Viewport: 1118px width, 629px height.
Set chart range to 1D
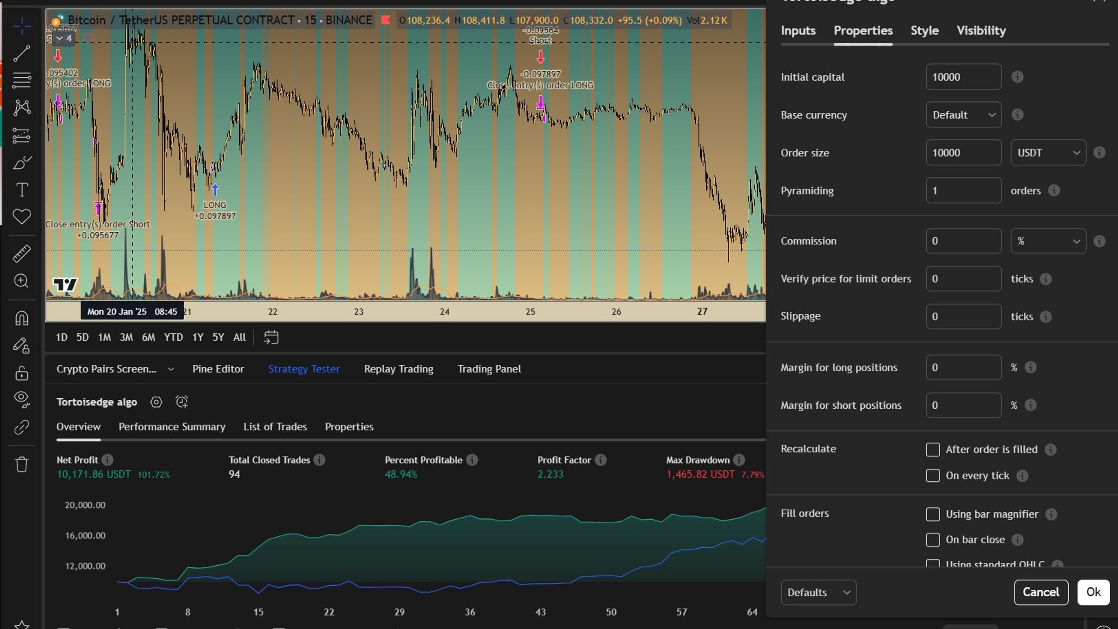(62, 337)
